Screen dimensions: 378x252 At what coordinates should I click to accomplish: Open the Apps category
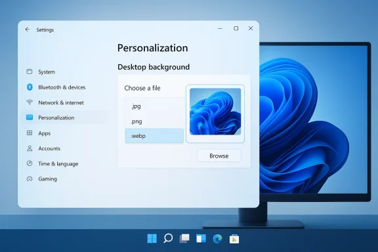(x=45, y=133)
